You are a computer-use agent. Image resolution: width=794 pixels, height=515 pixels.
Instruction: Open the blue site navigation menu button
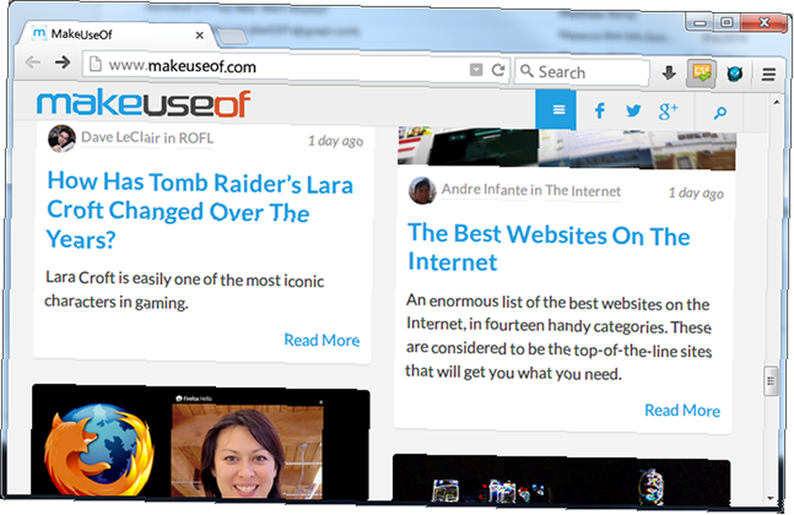(x=556, y=110)
